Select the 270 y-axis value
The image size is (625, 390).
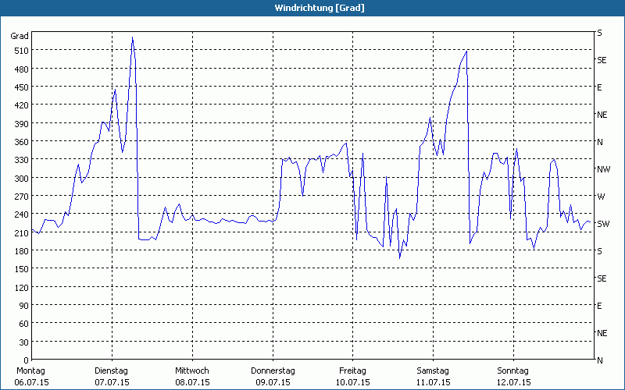click(x=22, y=197)
